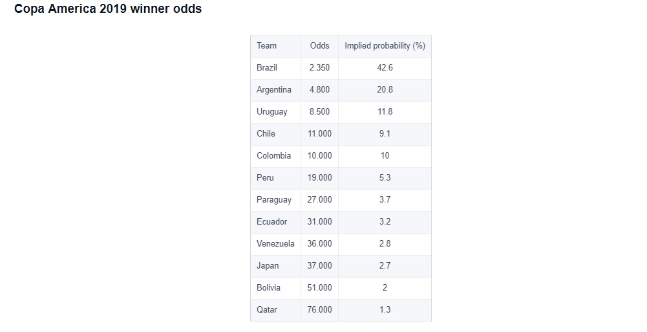Click the Implied probability (%) header
The height and width of the screenshot is (332, 647).
385,46
